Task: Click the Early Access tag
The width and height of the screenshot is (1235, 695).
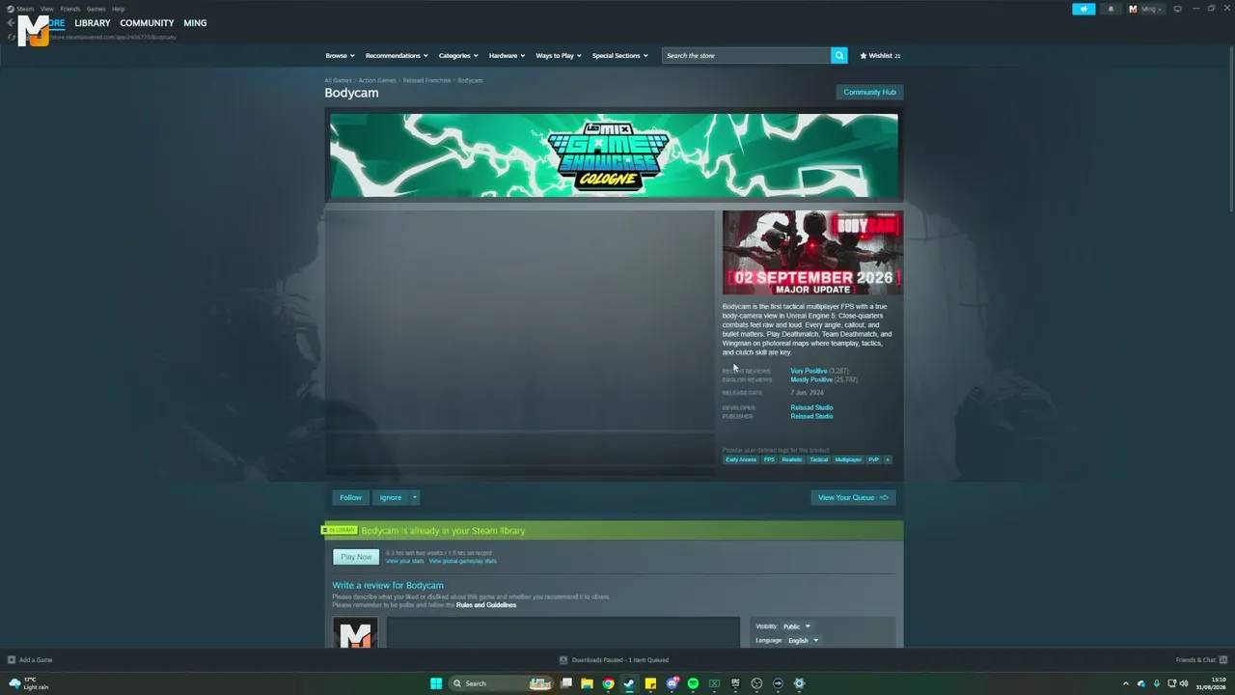Action: [741, 459]
